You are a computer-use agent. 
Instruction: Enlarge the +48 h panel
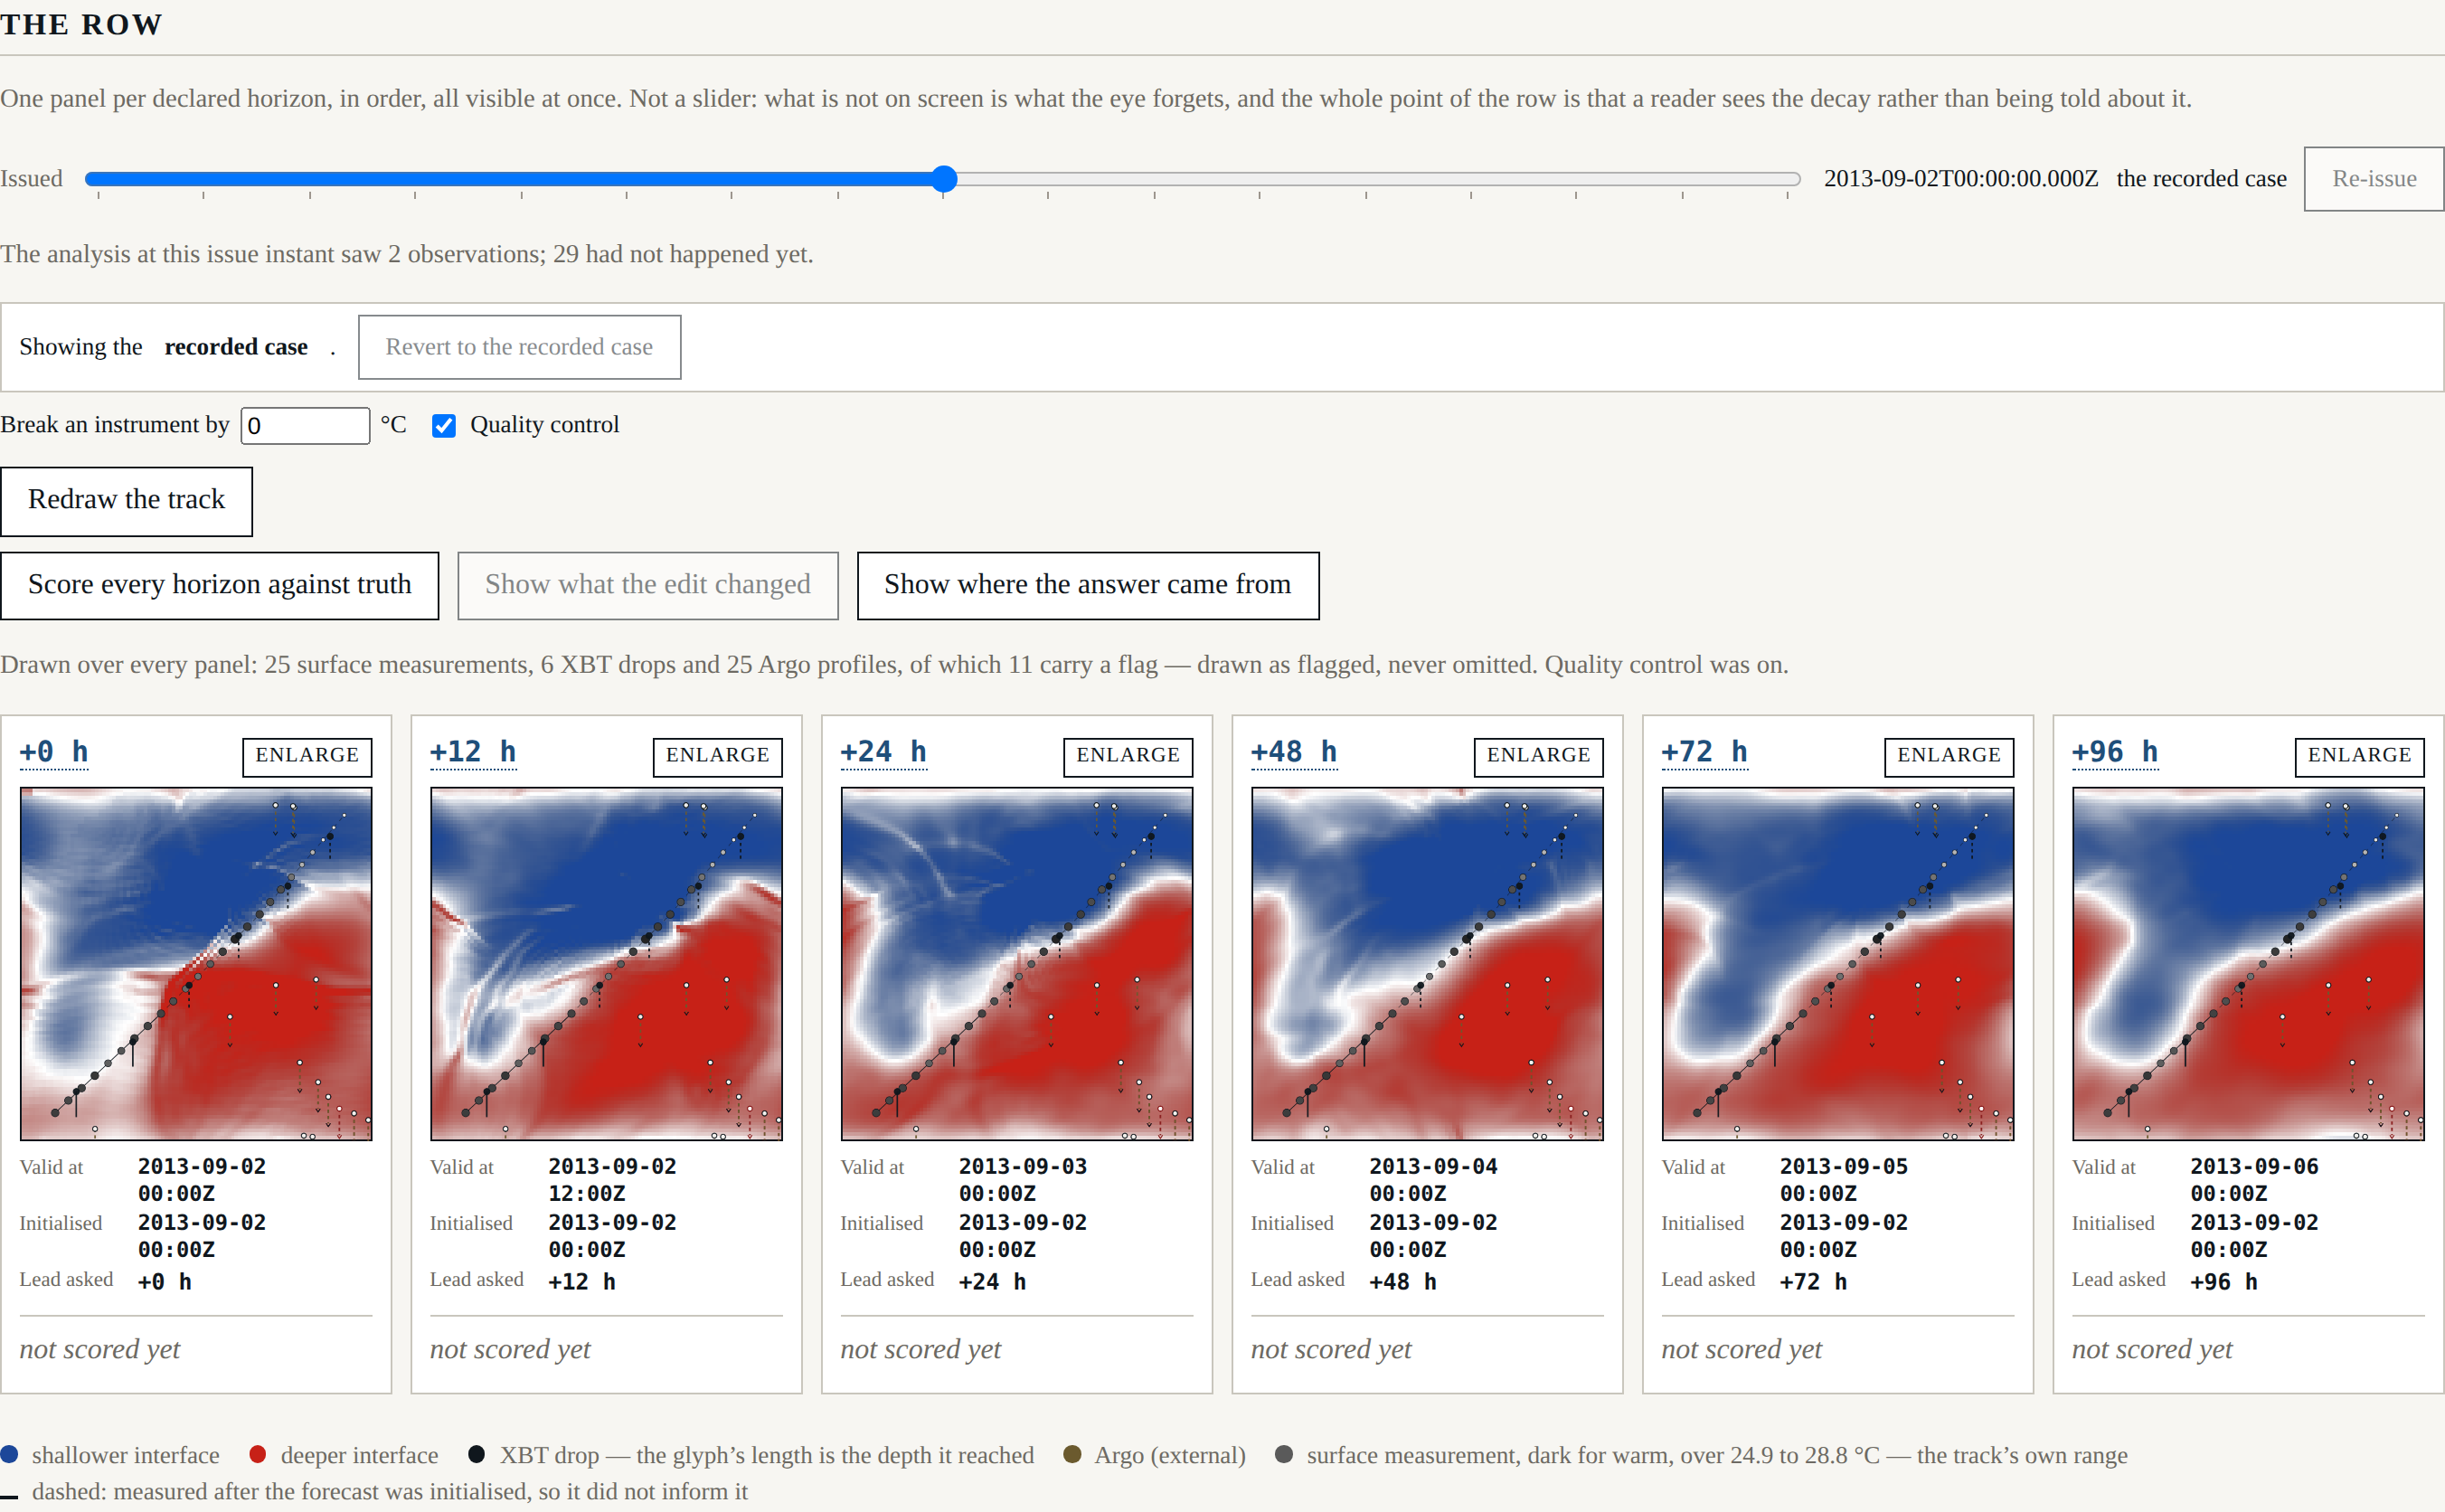click(x=1538, y=756)
